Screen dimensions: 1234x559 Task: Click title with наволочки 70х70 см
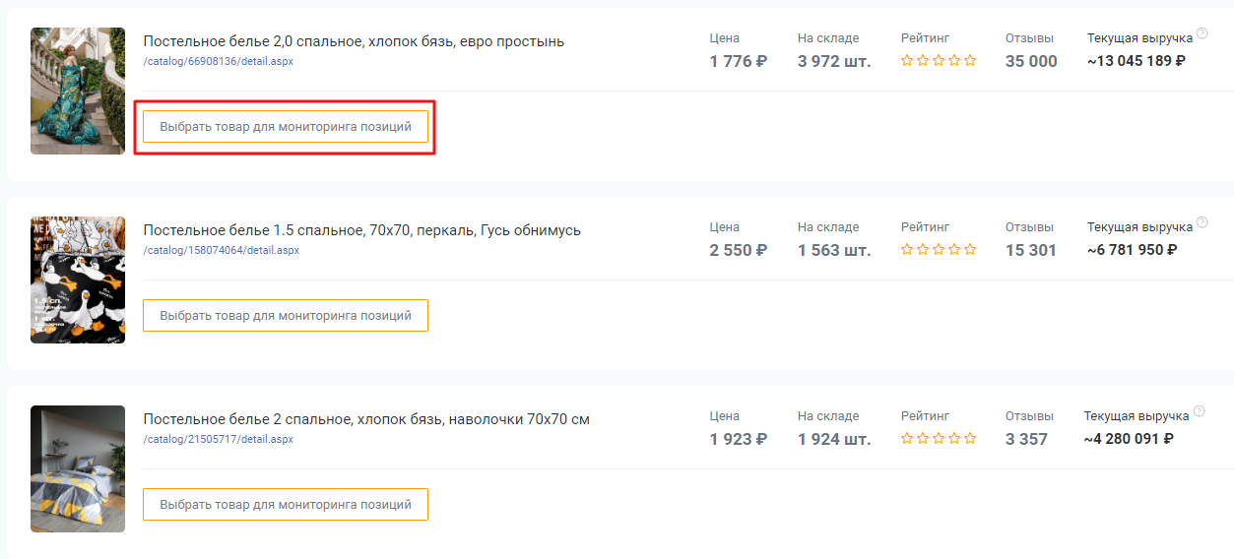tap(366, 419)
